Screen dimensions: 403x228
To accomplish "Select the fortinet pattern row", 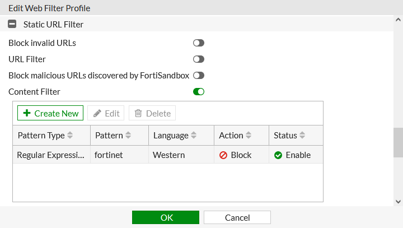I will tap(119, 155).
